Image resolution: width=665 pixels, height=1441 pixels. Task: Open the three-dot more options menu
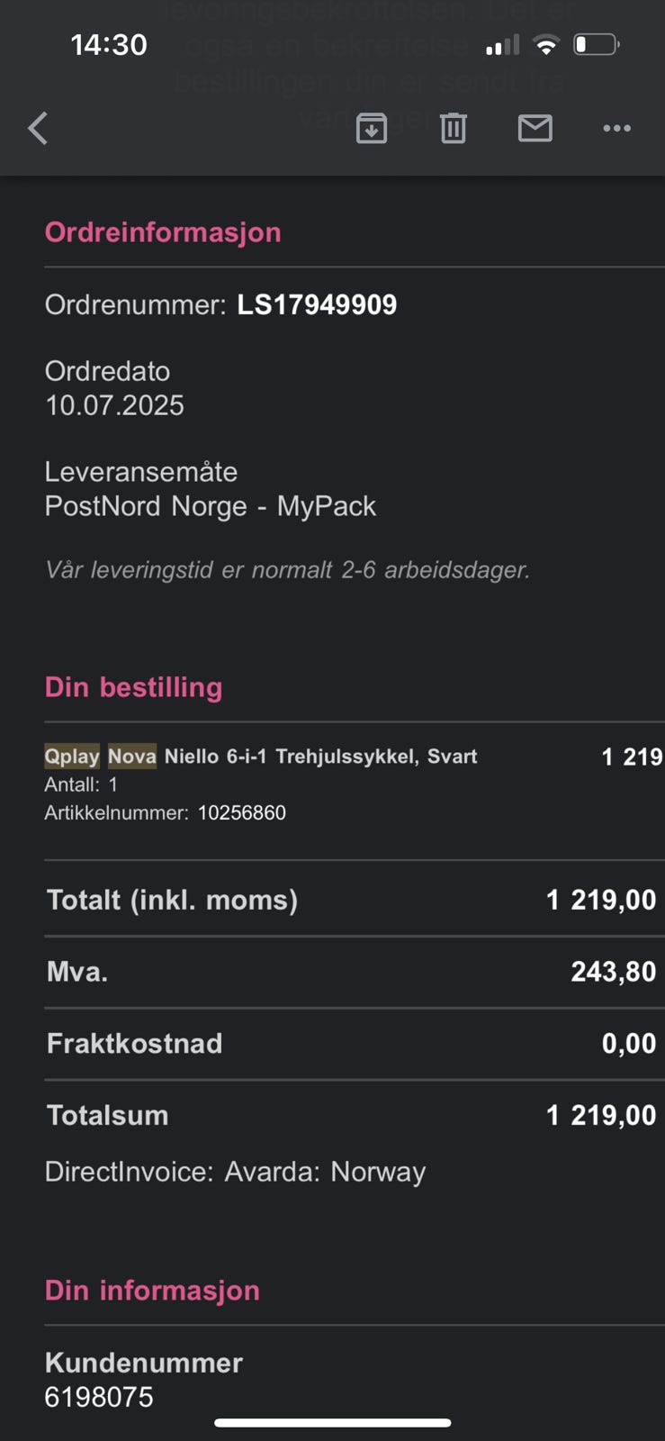pyautogui.click(x=616, y=129)
